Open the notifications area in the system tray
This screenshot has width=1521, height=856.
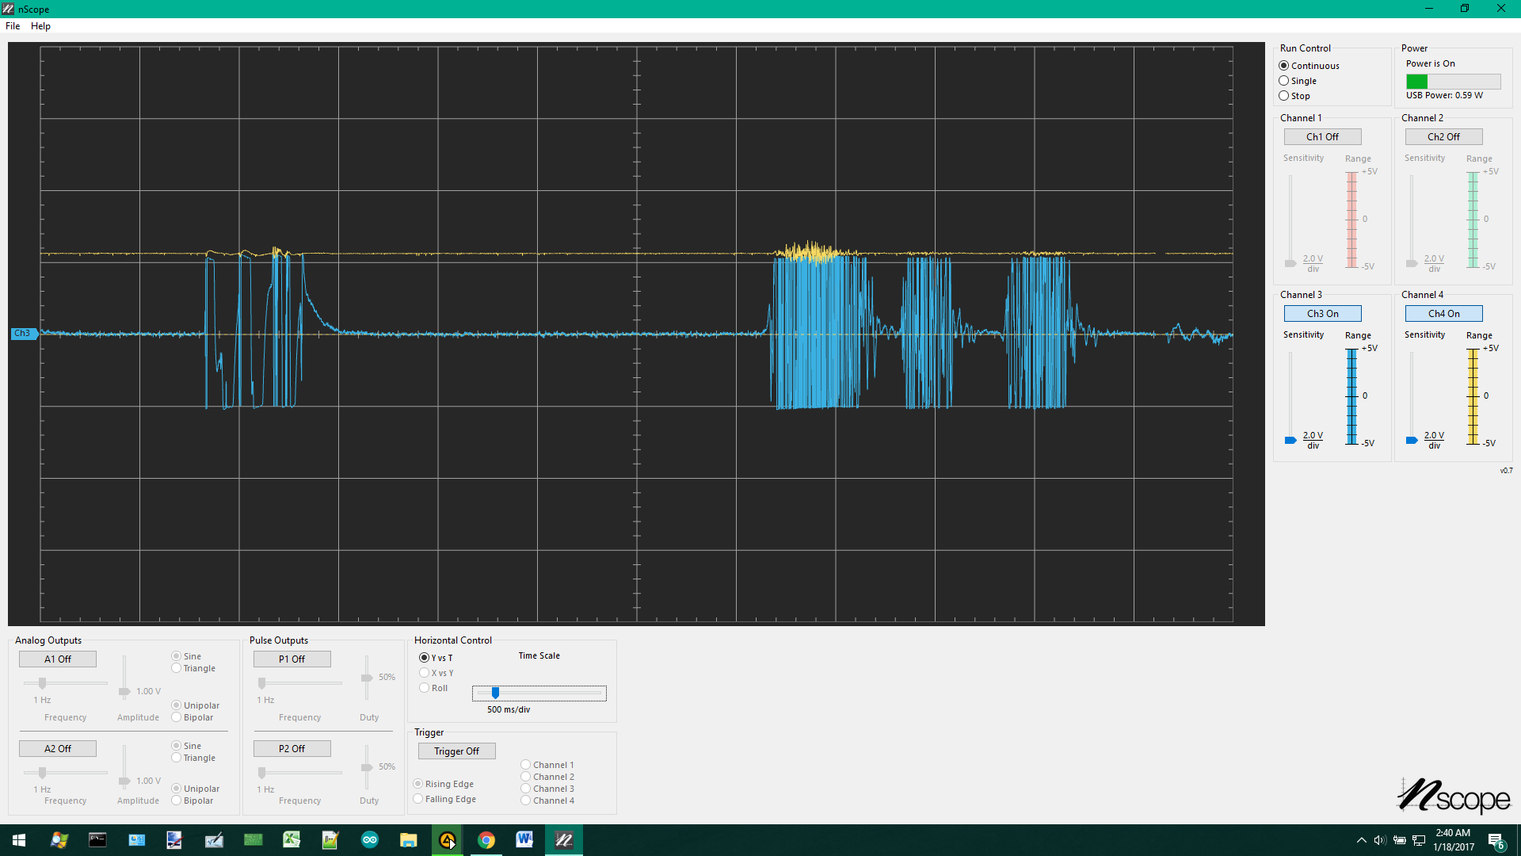[1497, 840]
